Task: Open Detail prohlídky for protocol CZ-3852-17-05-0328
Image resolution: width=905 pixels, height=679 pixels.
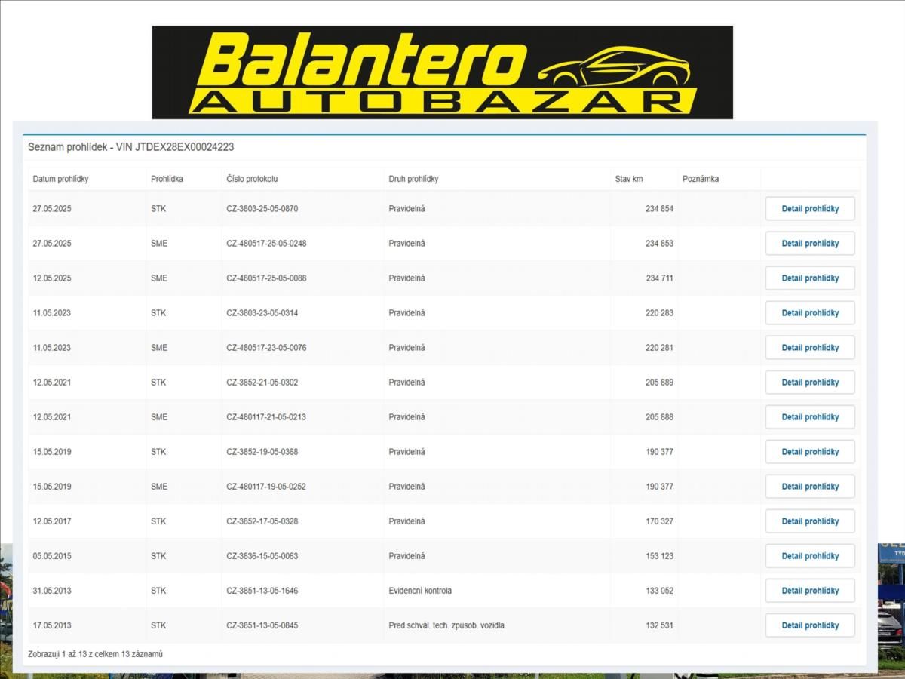Action: pos(810,521)
